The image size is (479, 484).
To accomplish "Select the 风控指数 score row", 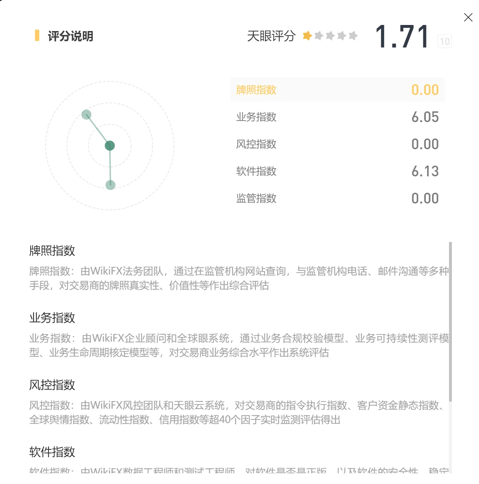I will [337, 144].
